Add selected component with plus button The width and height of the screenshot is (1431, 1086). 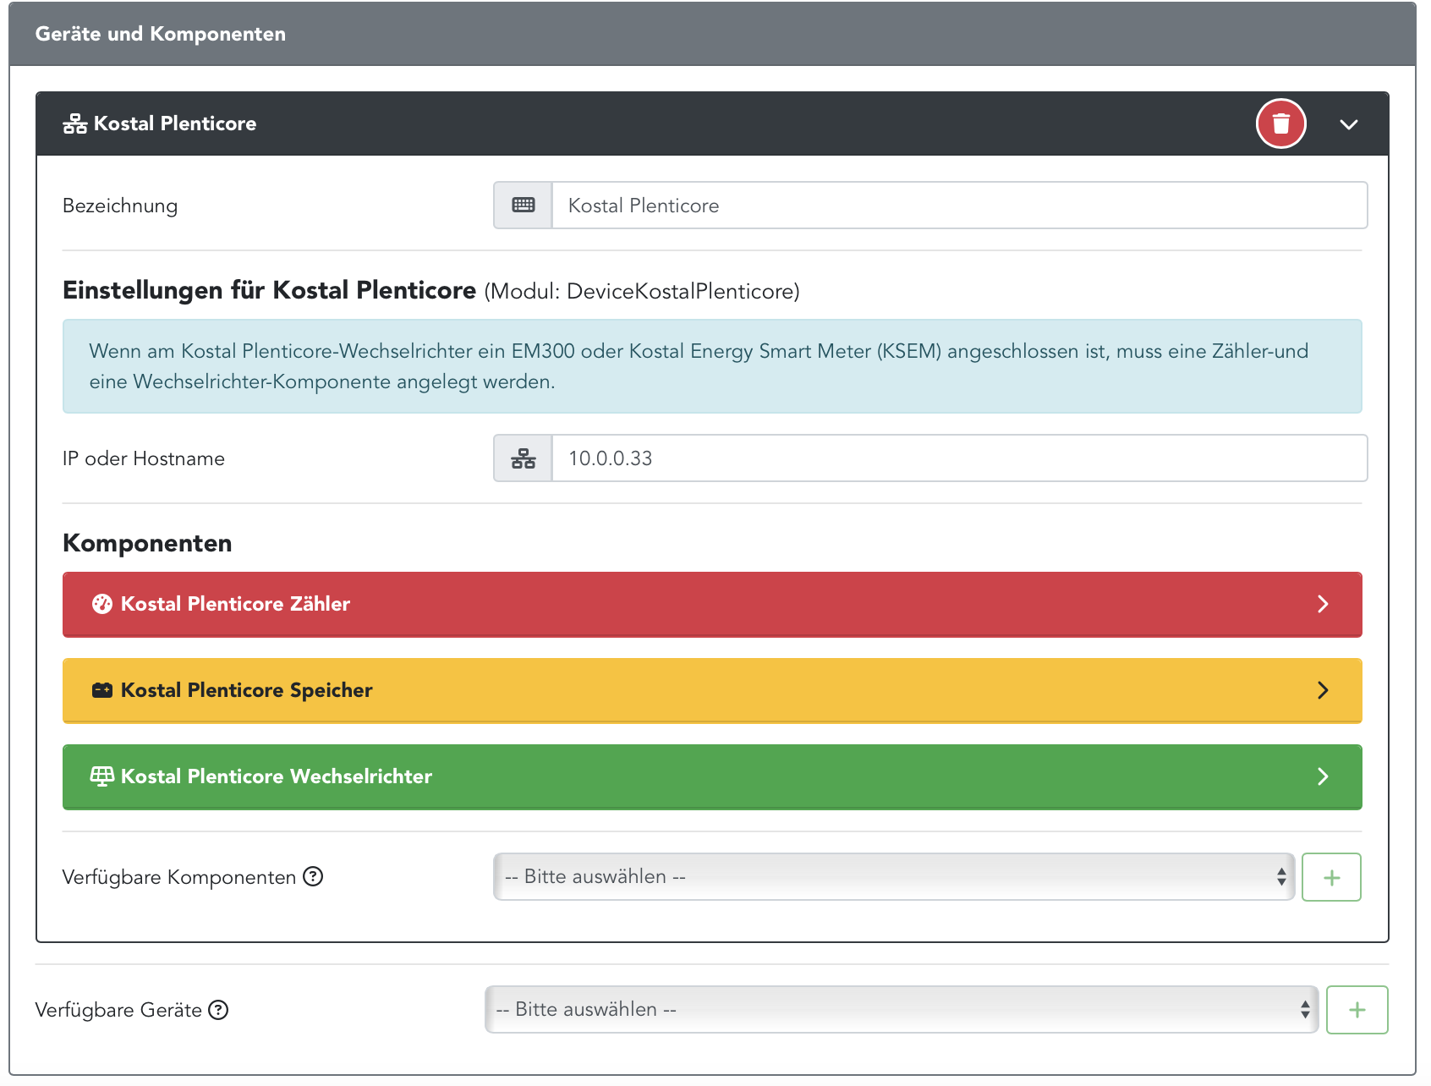coord(1331,877)
